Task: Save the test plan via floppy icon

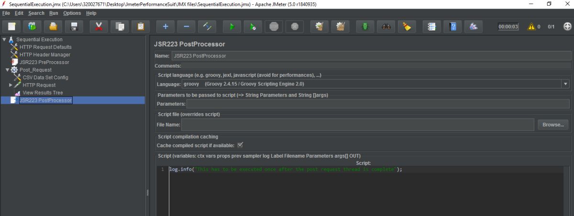Action: 74,27
